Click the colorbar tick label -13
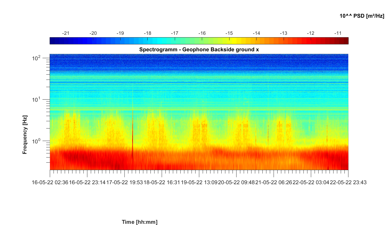The image size is (385, 225). tap(283, 33)
